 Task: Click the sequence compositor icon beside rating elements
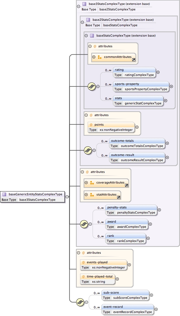click(x=91, y=86)
